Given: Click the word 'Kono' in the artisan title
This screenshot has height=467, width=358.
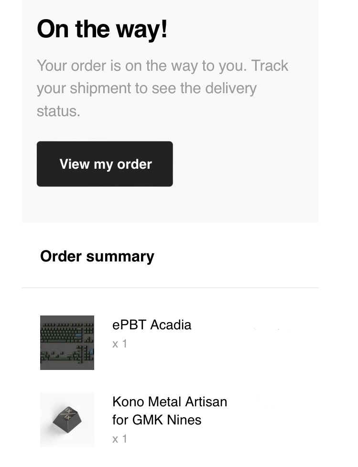Looking at the screenshot, I should pos(128,402).
